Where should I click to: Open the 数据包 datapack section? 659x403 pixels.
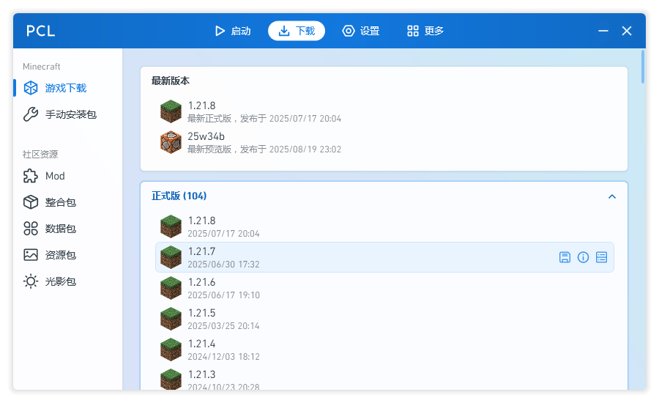68,229
